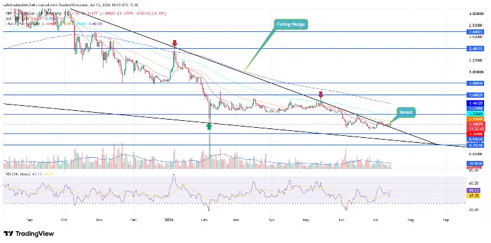This screenshot has width=491, height=243.
Task: Click the Jun label on time axis
Action: click(x=341, y=220)
